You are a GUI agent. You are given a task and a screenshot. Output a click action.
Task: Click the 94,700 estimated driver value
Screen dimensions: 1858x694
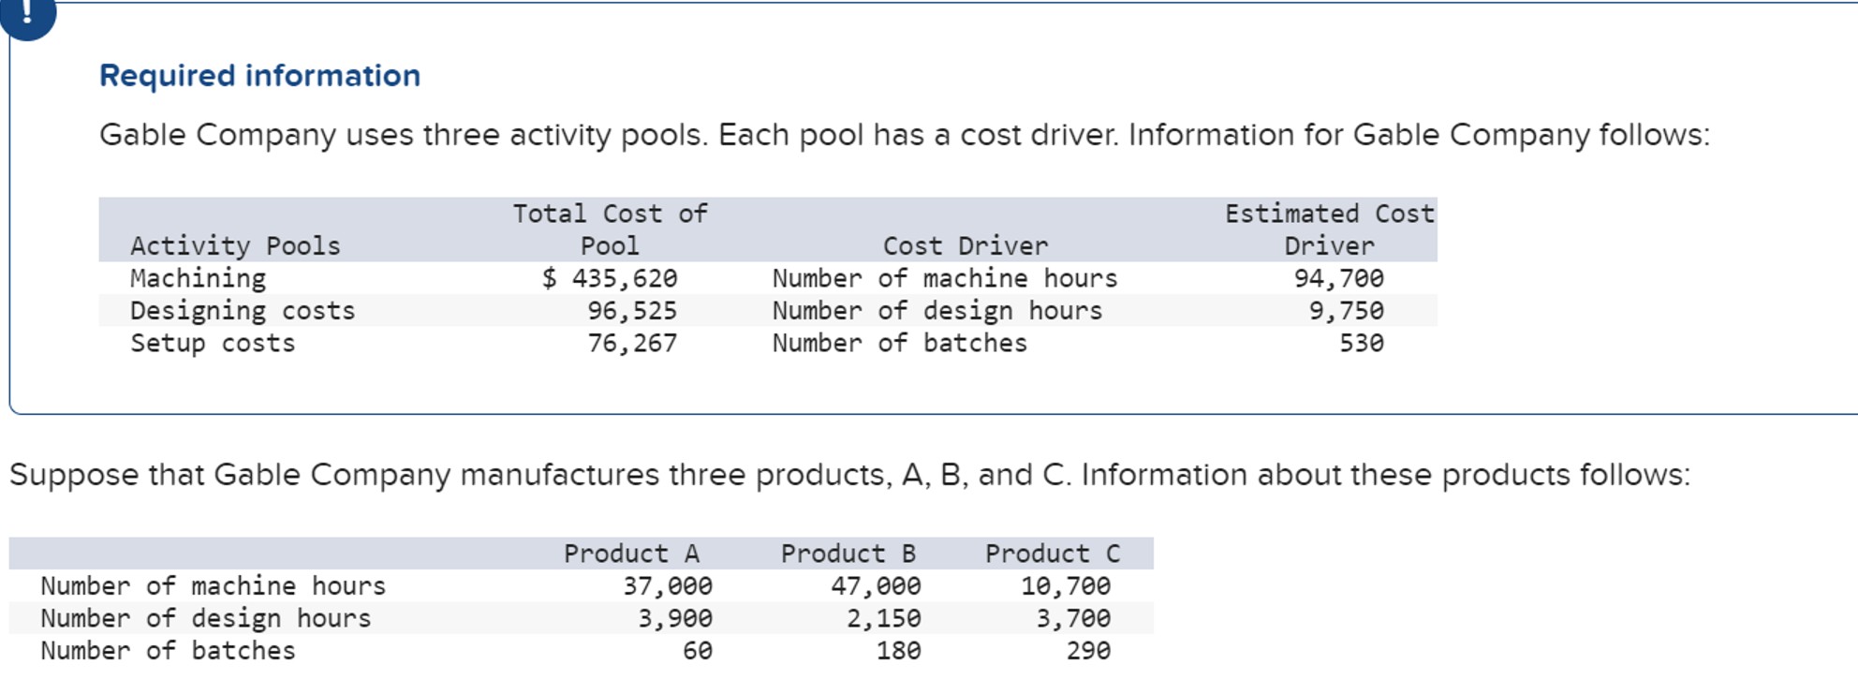(1339, 278)
